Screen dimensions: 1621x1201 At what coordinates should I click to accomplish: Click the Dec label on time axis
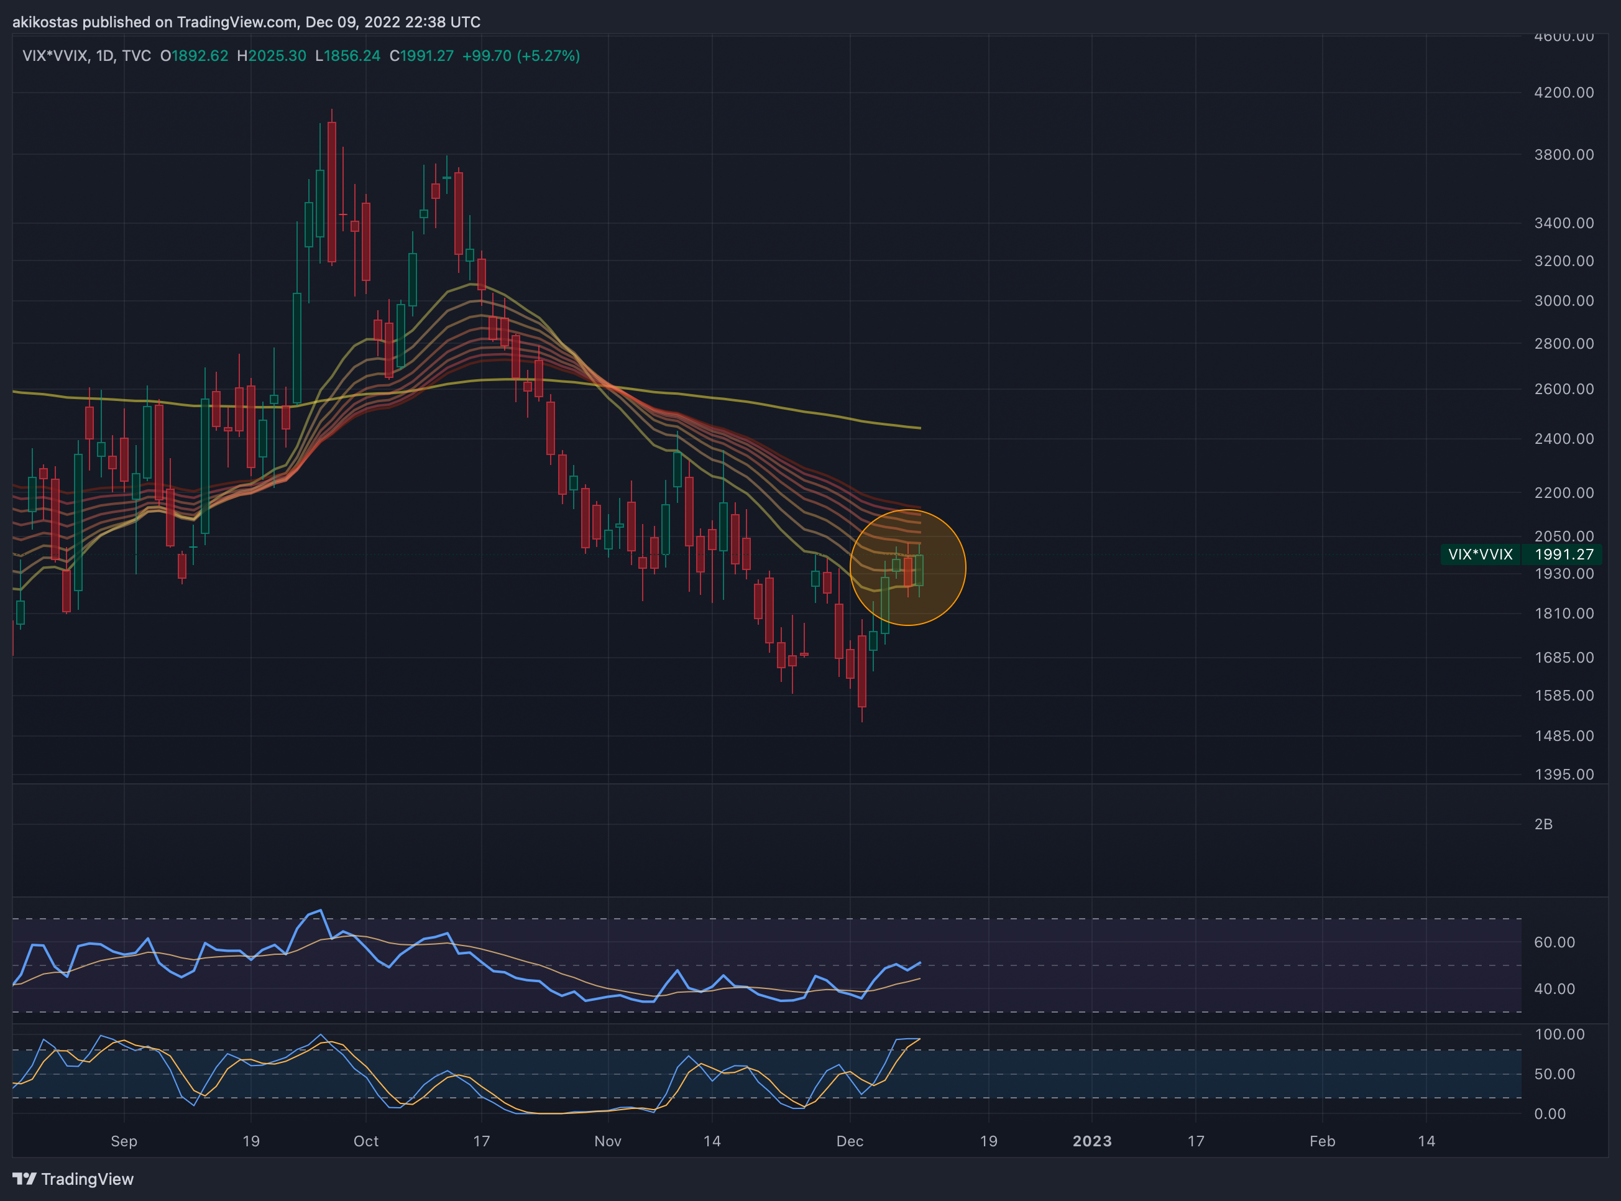850,1141
